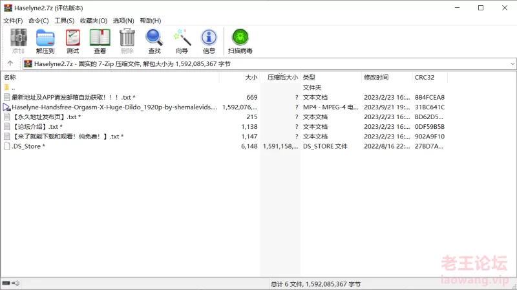Select .DS_Store file name
The height and width of the screenshot is (290, 517).
(x=28, y=146)
